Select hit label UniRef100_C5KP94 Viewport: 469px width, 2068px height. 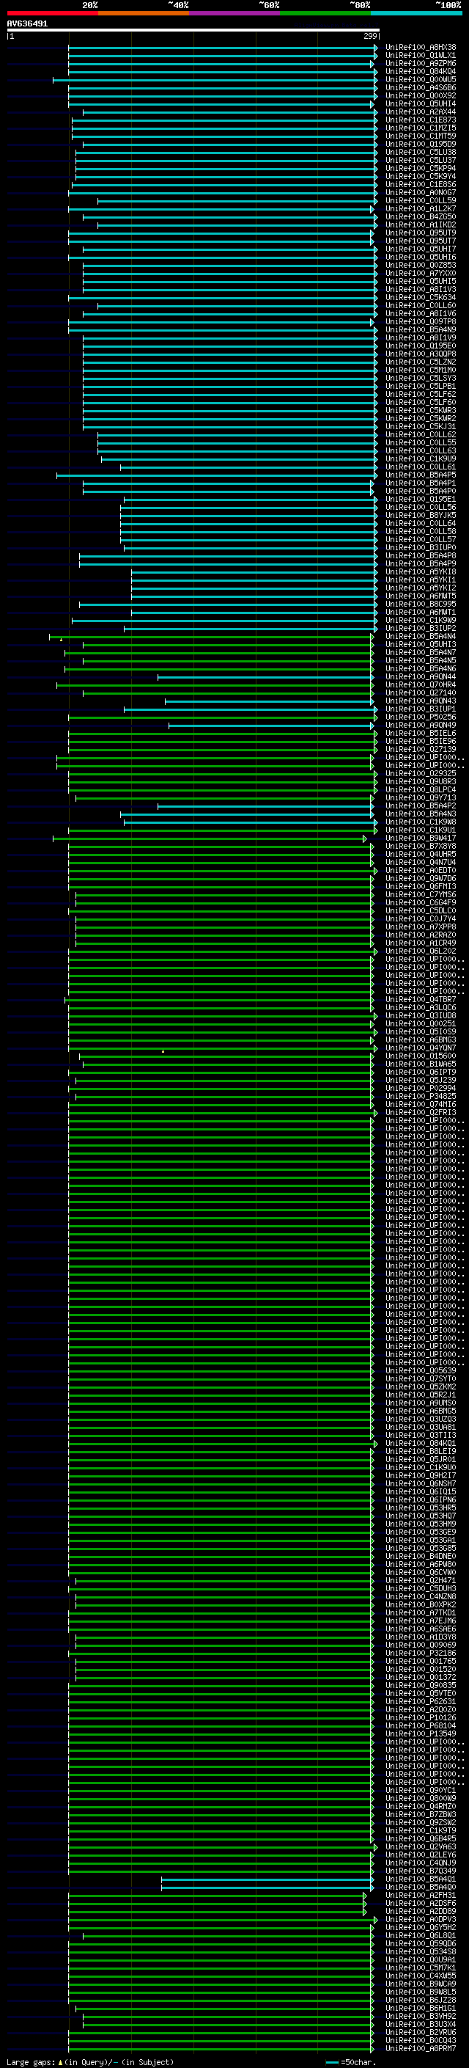click(x=420, y=169)
